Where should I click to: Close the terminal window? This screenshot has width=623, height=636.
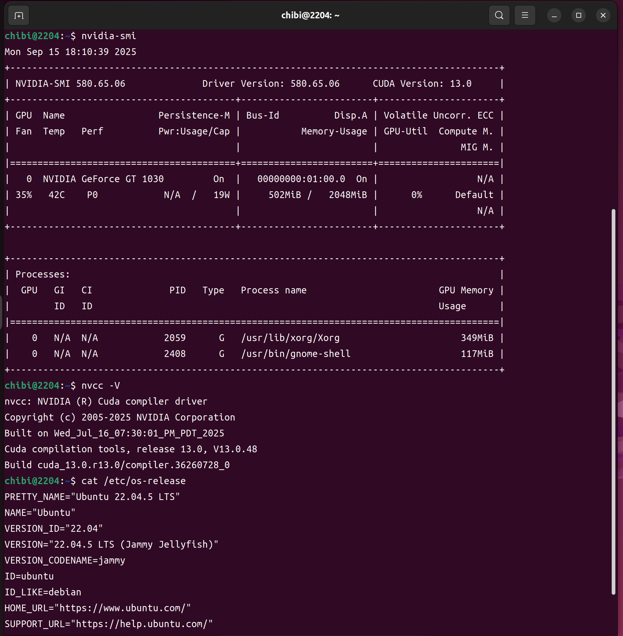coord(603,15)
